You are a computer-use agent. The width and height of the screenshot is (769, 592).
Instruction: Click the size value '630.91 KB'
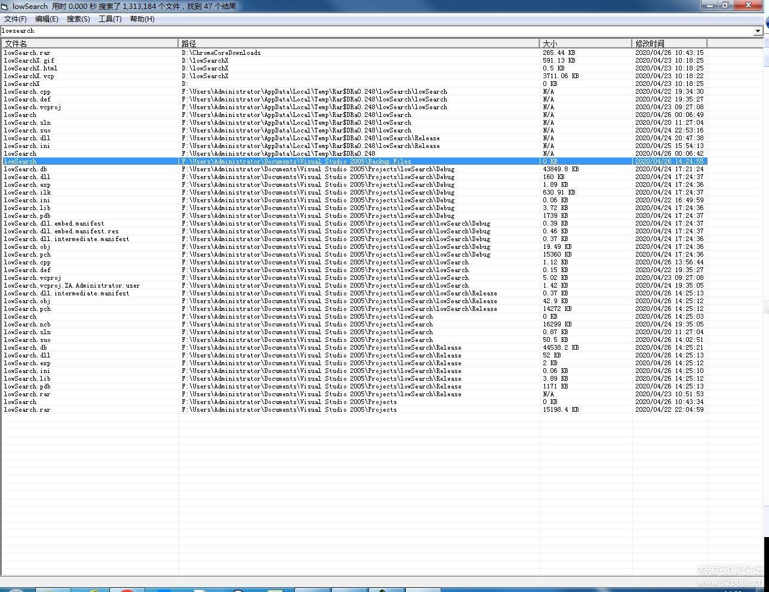coord(559,192)
